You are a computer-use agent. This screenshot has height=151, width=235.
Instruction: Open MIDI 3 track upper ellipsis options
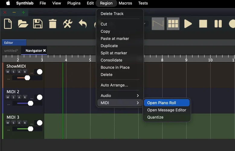pyautogui.click(x=32, y=124)
